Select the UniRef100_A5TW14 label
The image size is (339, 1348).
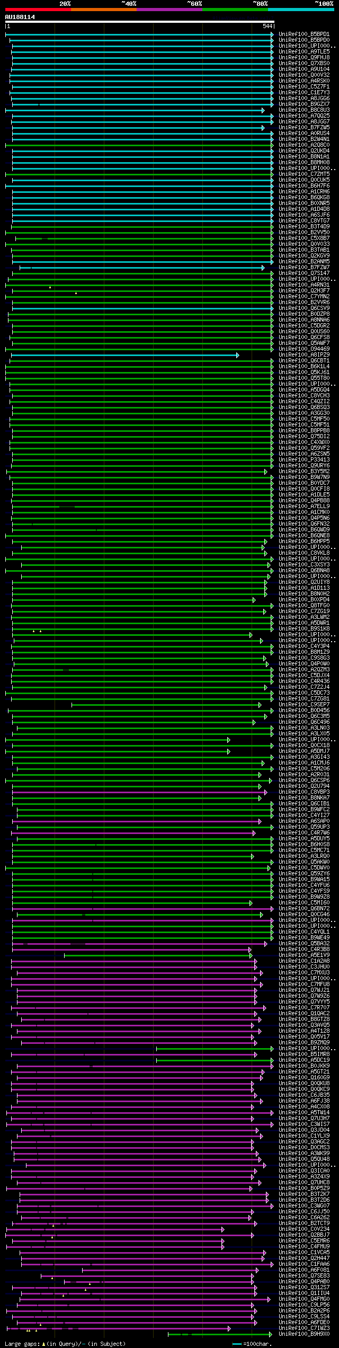pos(304,1113)
